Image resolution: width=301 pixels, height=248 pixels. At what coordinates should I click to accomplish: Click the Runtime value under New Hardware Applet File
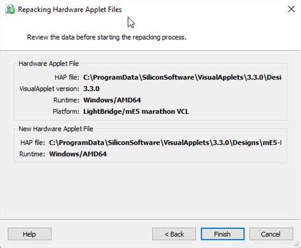tap(78, 154)
